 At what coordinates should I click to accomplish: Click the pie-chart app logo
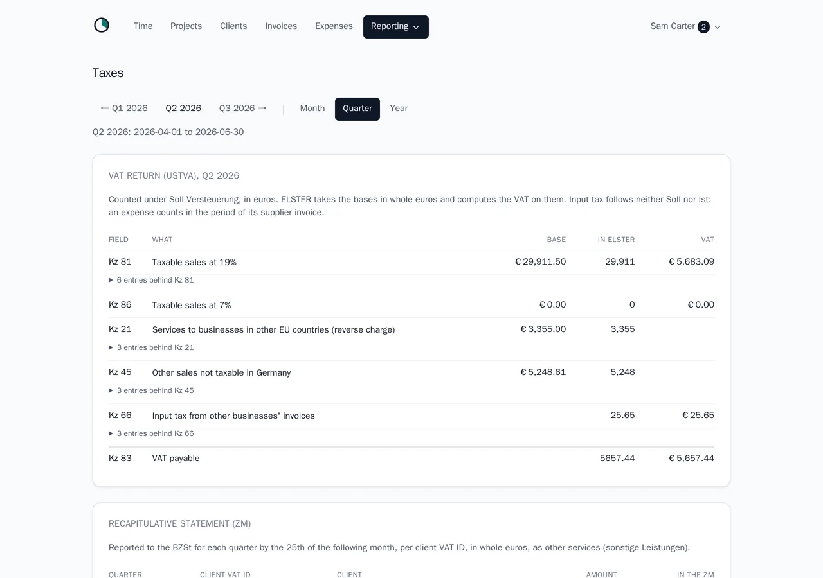[x=102, y=26]
